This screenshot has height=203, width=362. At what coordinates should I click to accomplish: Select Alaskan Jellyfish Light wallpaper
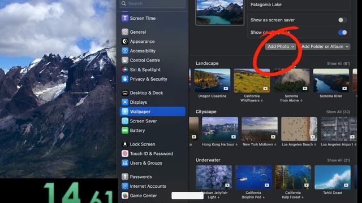[214, 177]
